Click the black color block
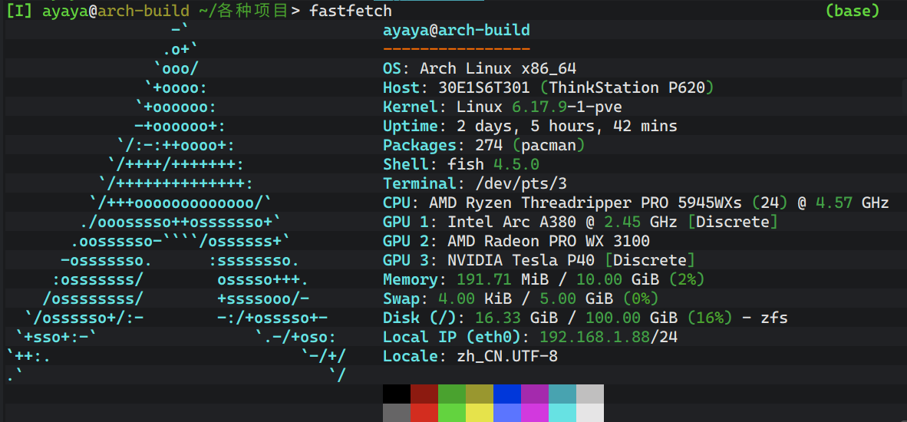 397,394
